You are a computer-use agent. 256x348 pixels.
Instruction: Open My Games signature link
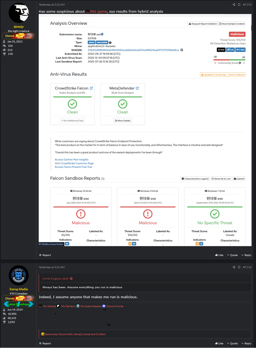click(50, 306)
